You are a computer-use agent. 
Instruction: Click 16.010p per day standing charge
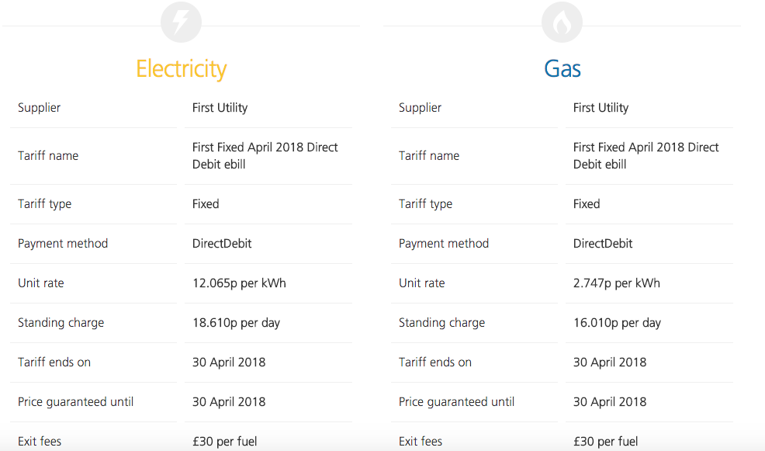coord(617,323)
